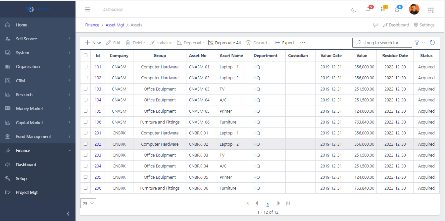Open the filter options icon
The height and width of the screenshot is (221, 445).
(x=417, y=43)
